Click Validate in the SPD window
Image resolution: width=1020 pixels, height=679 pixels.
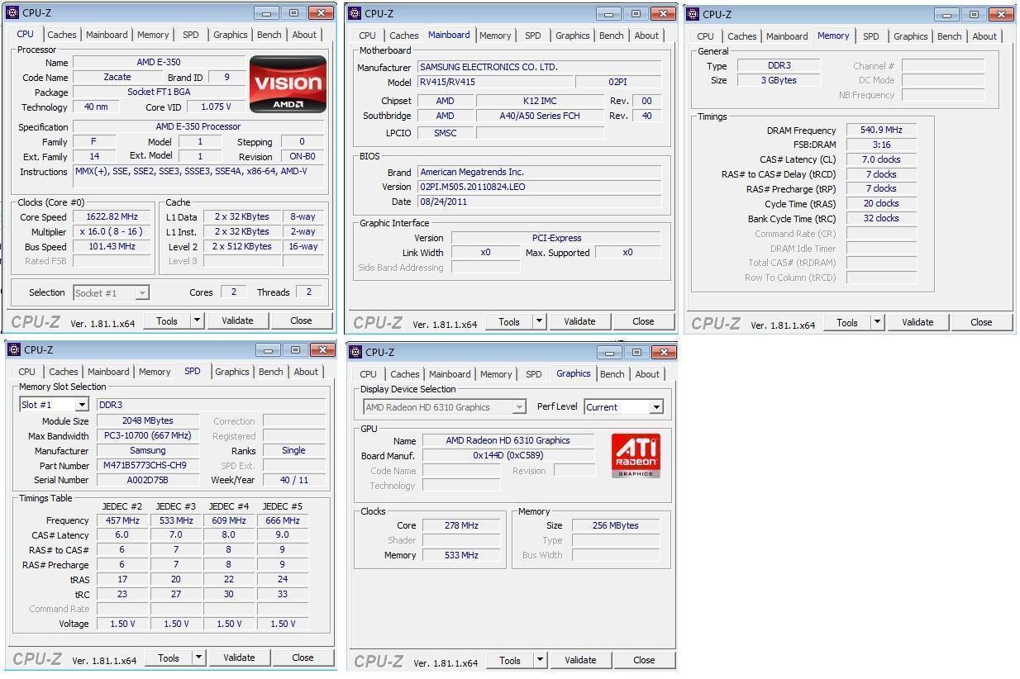[239, 658]
